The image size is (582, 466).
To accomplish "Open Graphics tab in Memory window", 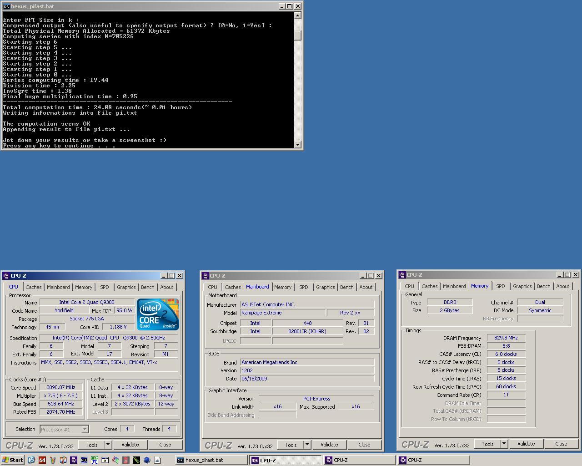I will click(x=522, y=286).
